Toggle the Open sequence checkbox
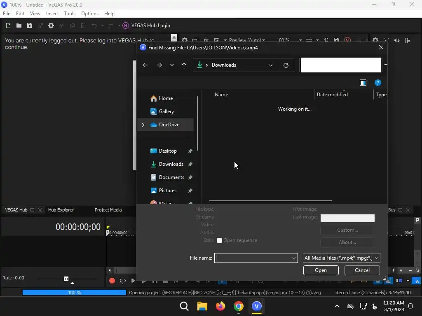The image size is (422, 316). (219, 240)
